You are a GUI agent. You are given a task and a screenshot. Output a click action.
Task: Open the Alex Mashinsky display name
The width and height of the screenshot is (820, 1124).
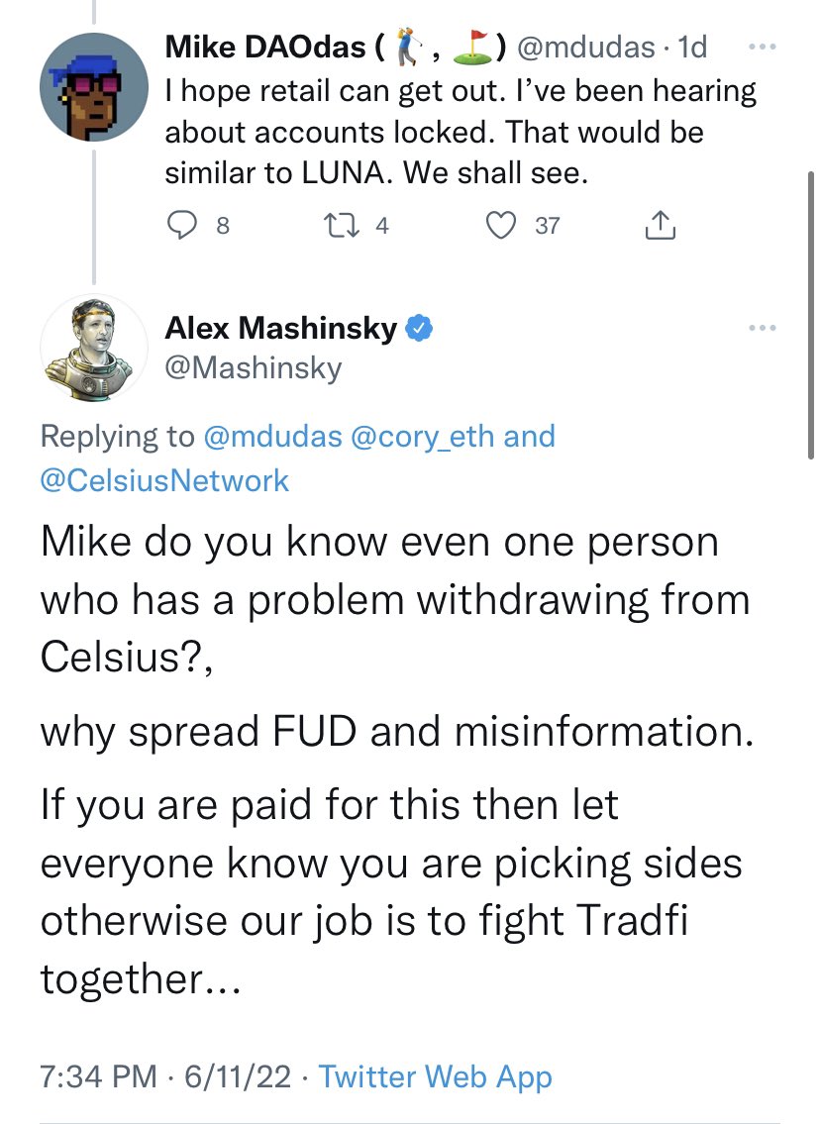[x=281, y=328]
